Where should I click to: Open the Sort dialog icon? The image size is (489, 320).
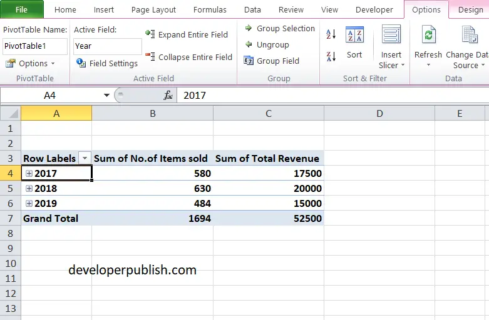(x=354, y=34)
